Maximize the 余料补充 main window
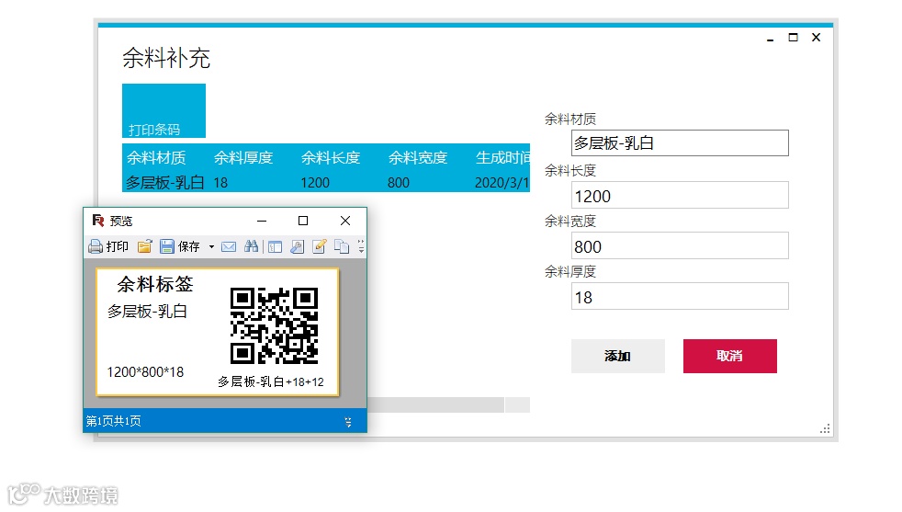 794,38
